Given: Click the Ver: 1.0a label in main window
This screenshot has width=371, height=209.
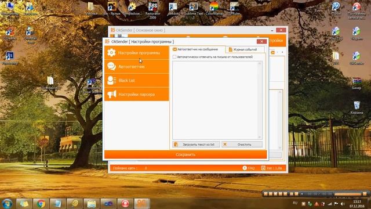Looking at the screenshot, I should coord(272,168).
